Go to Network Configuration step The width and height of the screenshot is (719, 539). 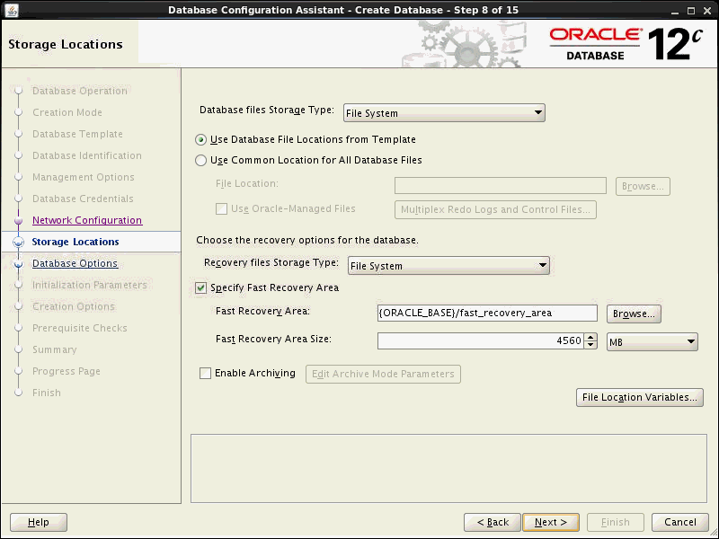click(87, 220)
